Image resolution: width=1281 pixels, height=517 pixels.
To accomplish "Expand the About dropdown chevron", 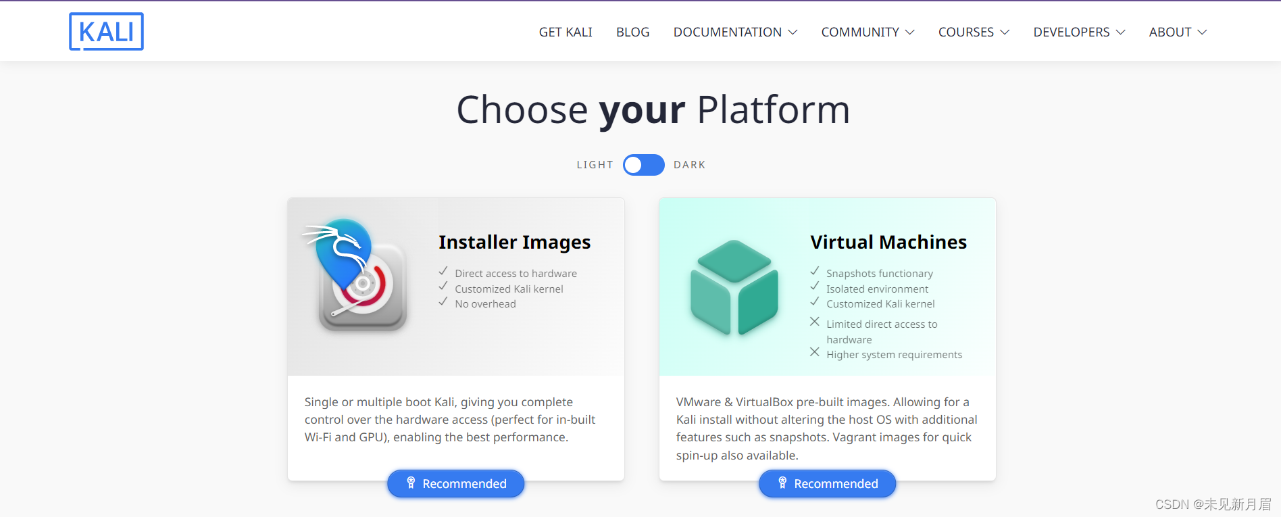I will point(1202,32).
